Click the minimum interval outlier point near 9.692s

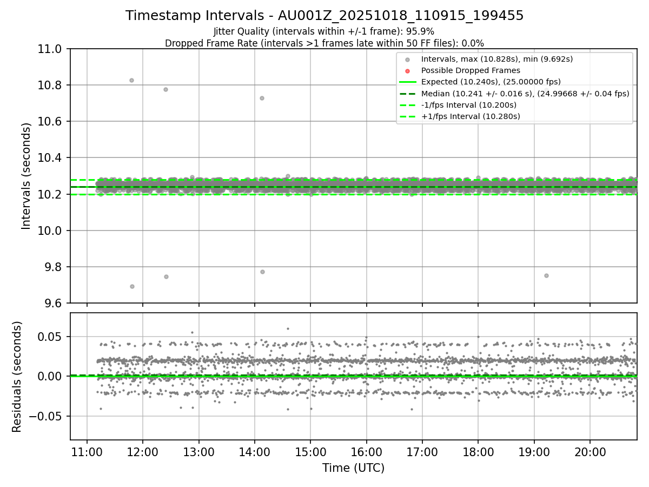pyautogui.click(x=132, y=286)
